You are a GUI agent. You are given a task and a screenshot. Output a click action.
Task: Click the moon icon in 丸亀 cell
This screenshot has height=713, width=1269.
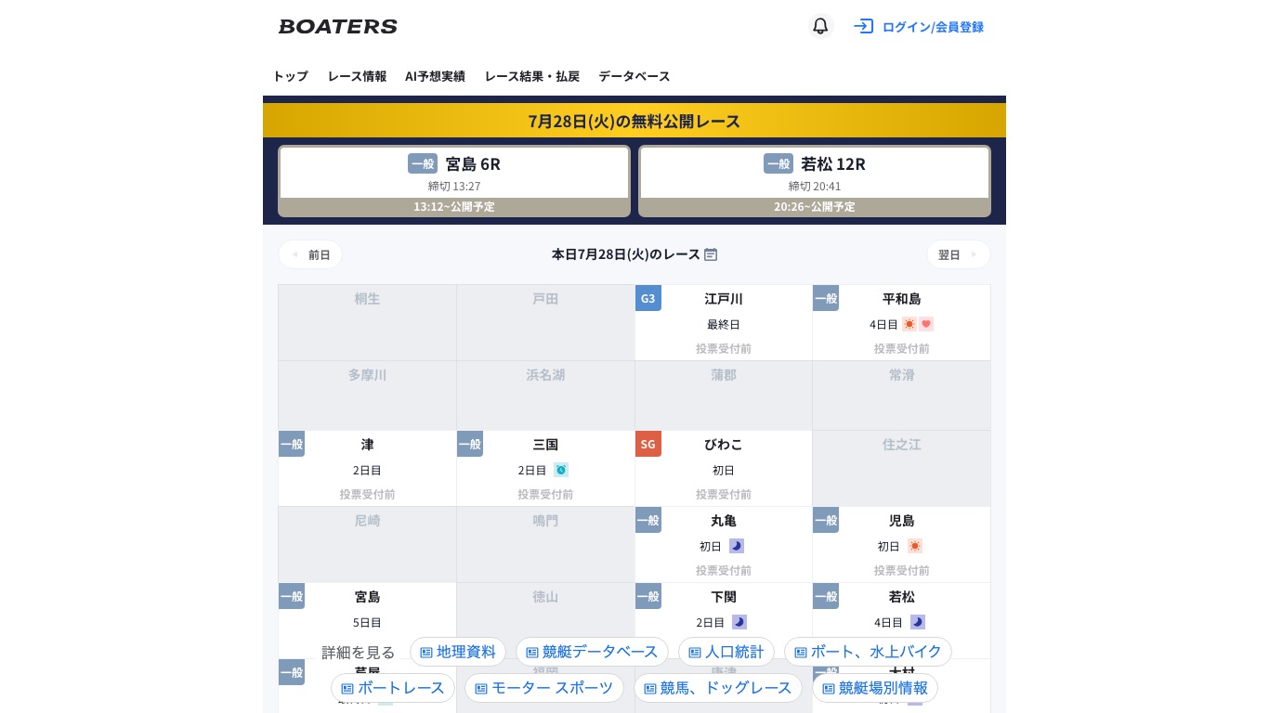click(x=737, y=546)
